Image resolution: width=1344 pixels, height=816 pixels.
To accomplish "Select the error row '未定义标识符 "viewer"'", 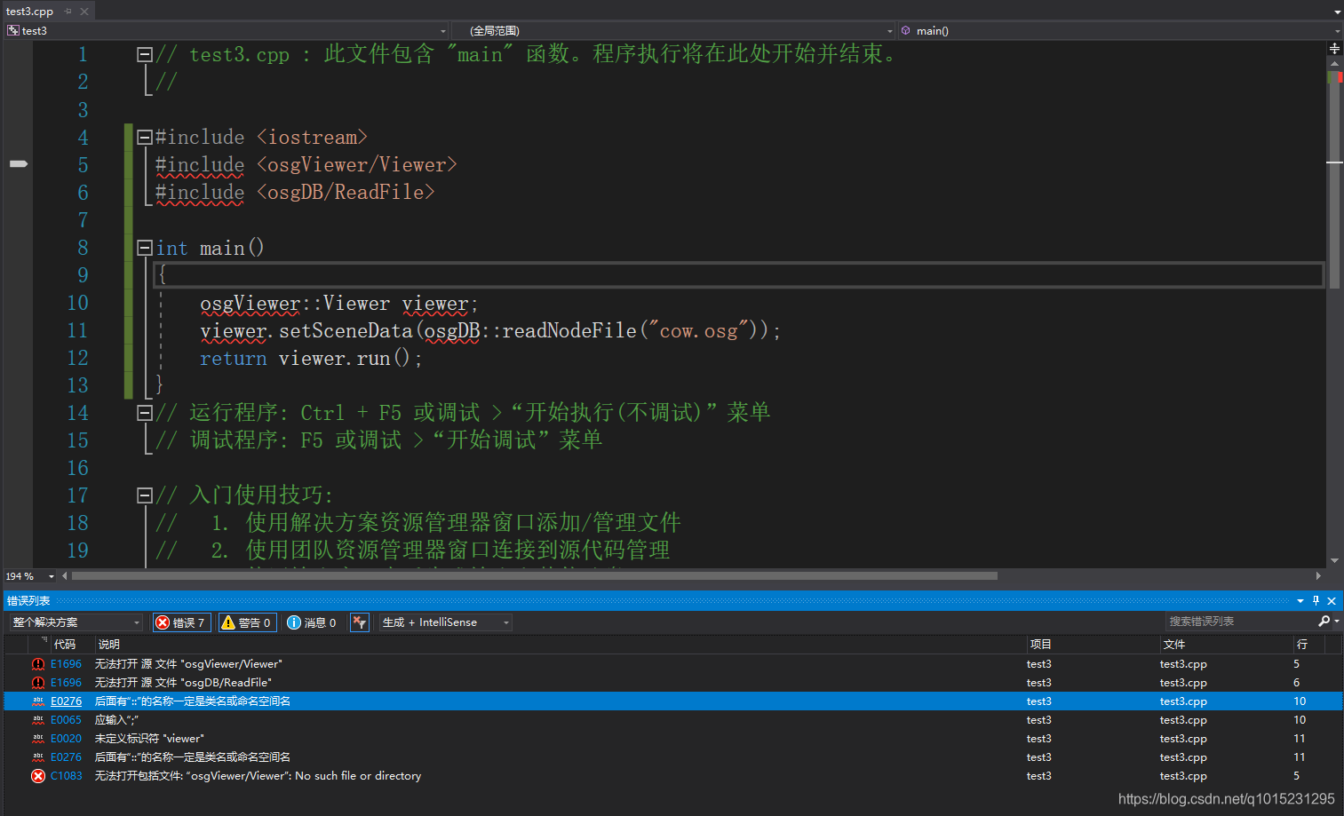I will pos(672,739).
